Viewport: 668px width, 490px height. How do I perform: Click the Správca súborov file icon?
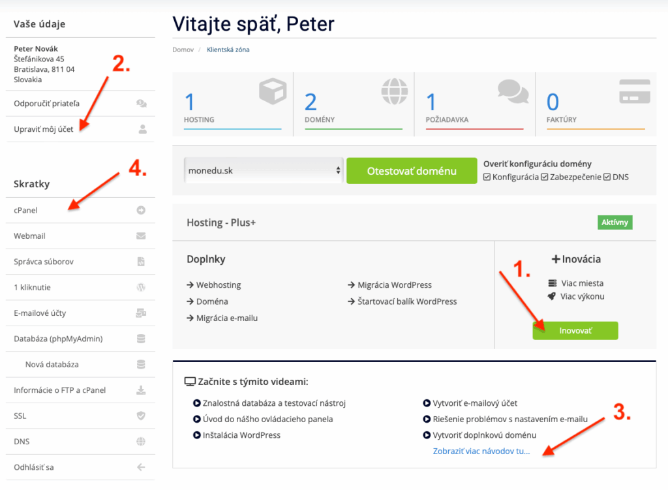pyautogui.click(x=141, y=262)
